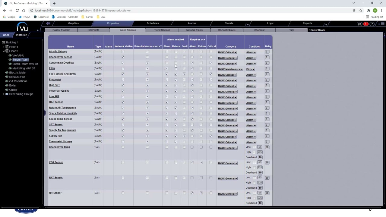Toggle Potential alarm source for Changeover Sensor

point(147,57)
